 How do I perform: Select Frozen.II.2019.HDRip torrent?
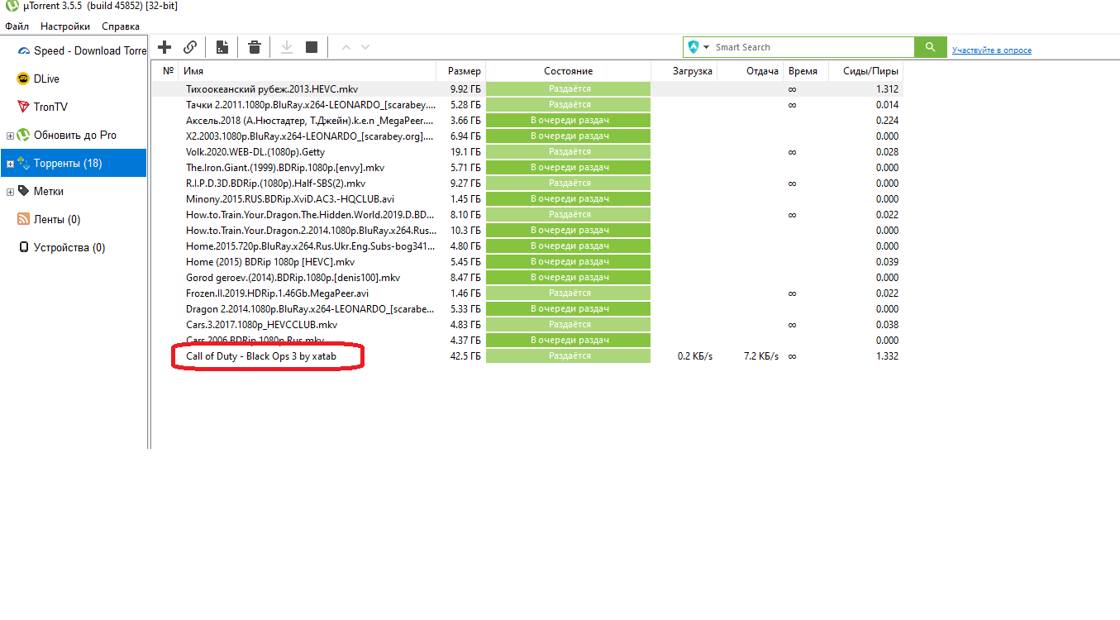tap(277, 293)
